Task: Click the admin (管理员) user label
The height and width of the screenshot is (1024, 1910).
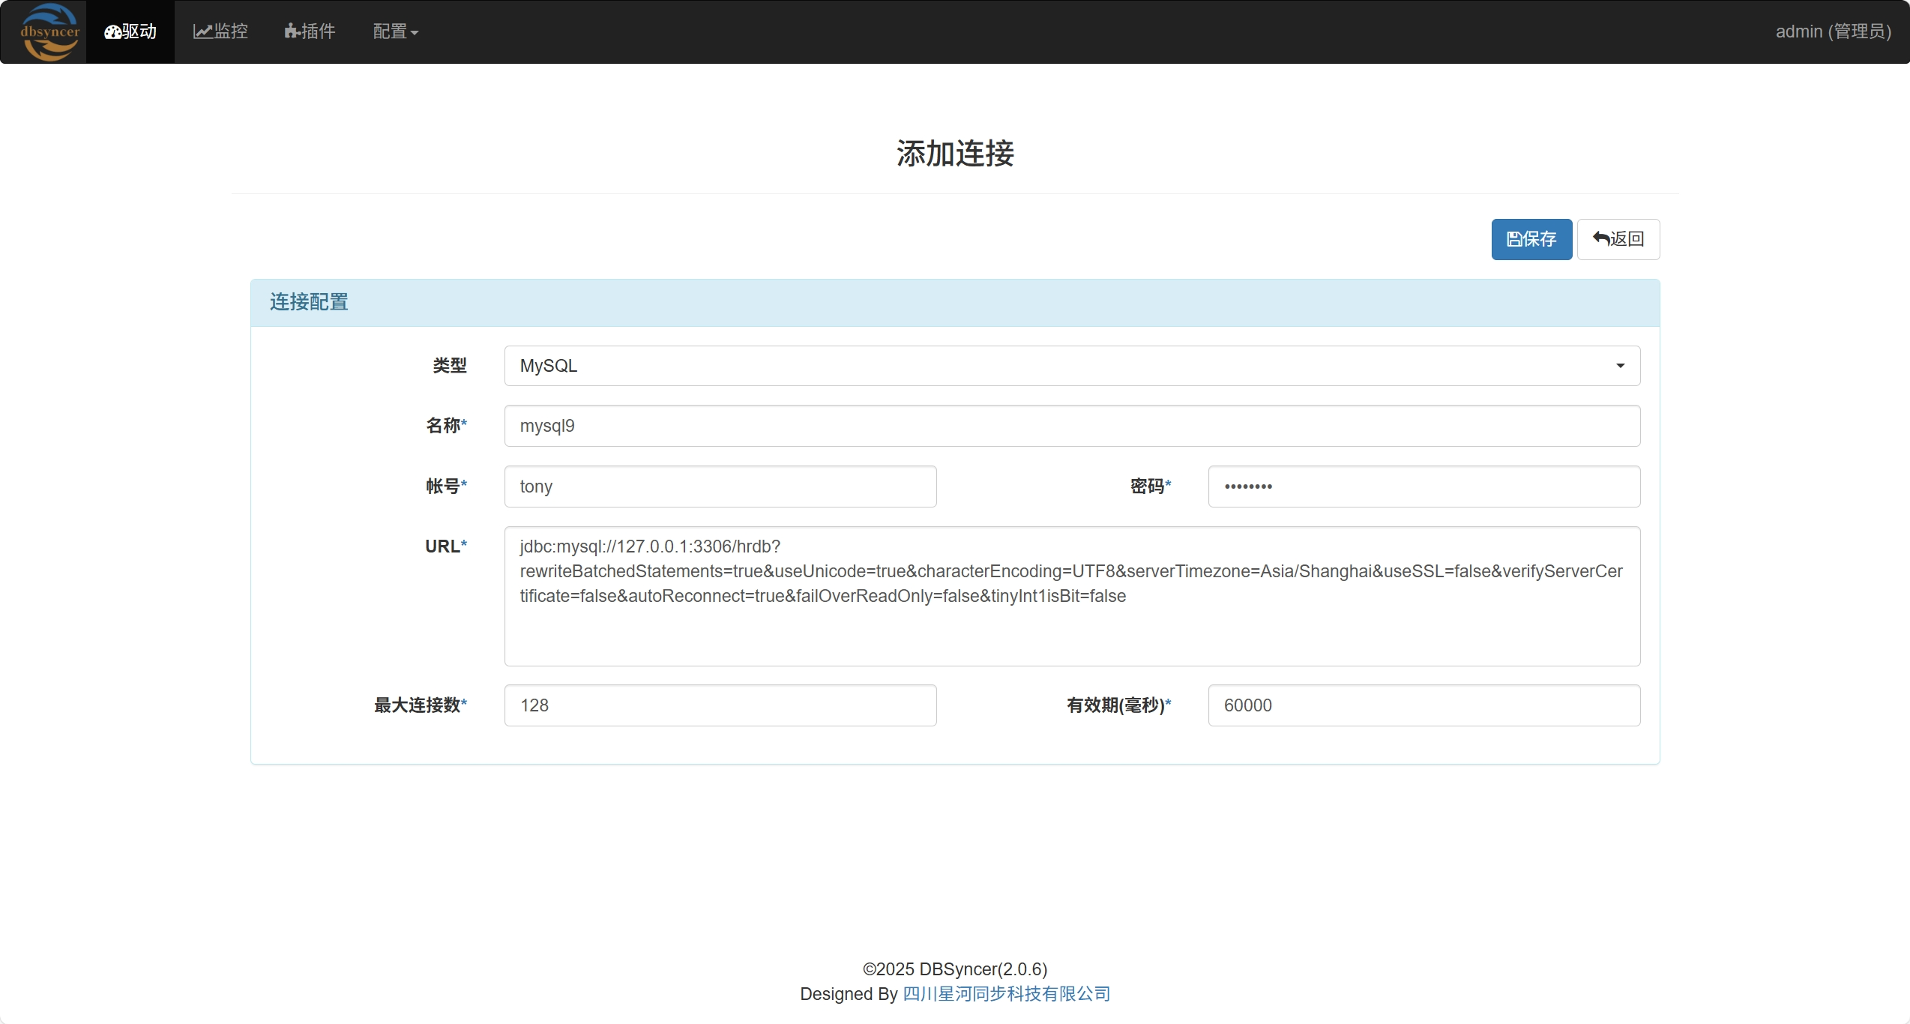Action: tap(1833, 31)
